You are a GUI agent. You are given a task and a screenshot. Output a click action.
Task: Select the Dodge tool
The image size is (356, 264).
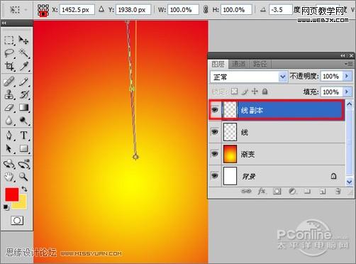click(x=23, y=121)
